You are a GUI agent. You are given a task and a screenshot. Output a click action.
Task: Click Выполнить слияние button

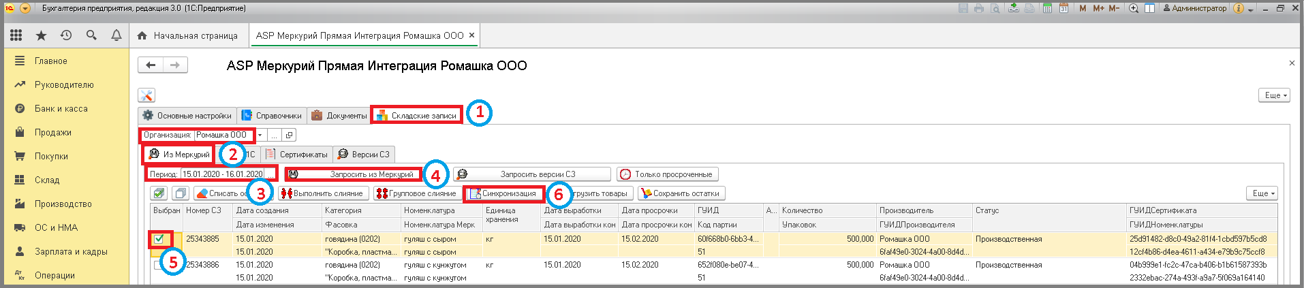point(324,193)
